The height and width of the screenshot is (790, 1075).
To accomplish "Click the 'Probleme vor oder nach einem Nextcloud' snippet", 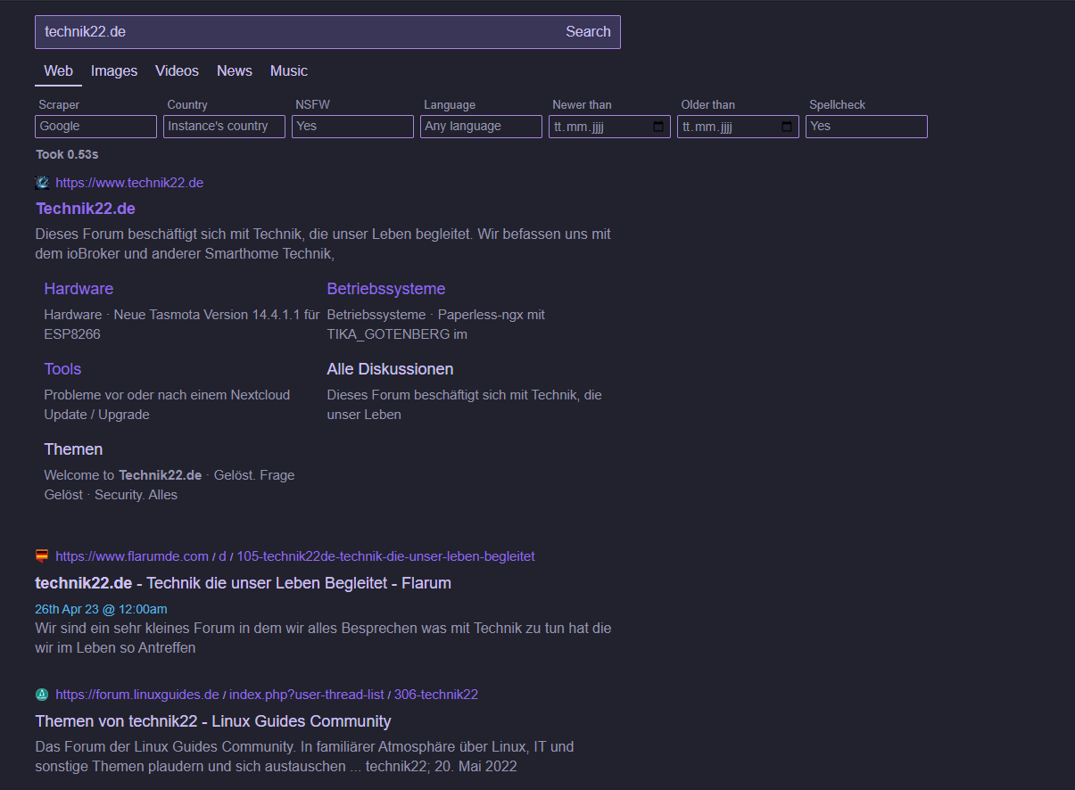I will pyautogui.click(x=167, y=405).
